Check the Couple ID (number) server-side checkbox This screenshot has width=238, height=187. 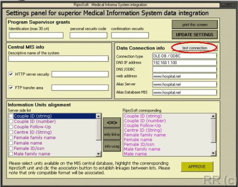point(11,121)
